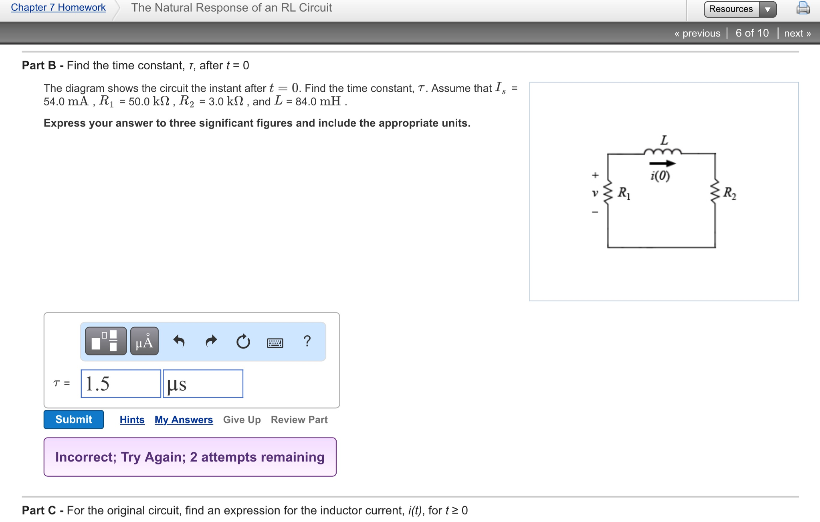The width and height of the screenshot is (820, 522).
Task: Open the units symbol (μÅ) palette
Action: (x=144, y=341)
